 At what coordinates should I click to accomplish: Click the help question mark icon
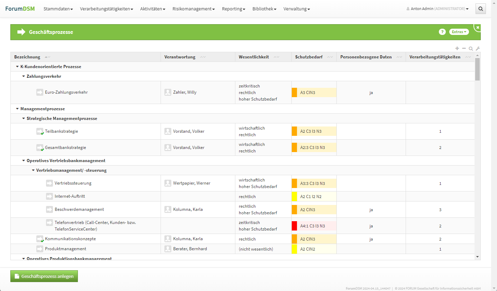442,32
